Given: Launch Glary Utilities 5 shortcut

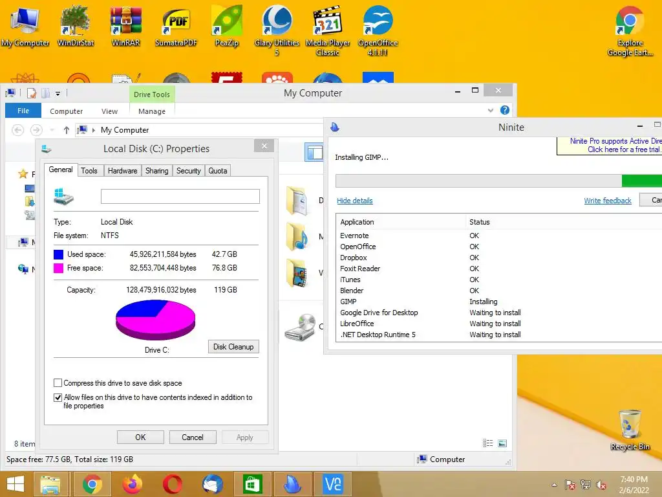Looking at the screenshot, I should coord(277,30).
